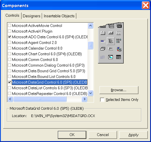Click the OLE icon in toolbox preview

(119, 26)
